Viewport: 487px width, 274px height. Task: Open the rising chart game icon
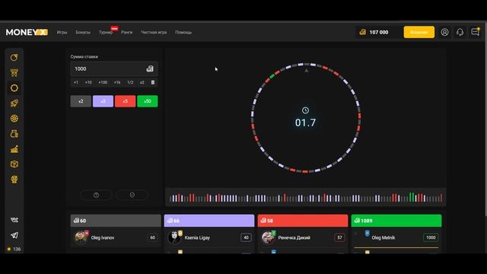click(14, 149)
